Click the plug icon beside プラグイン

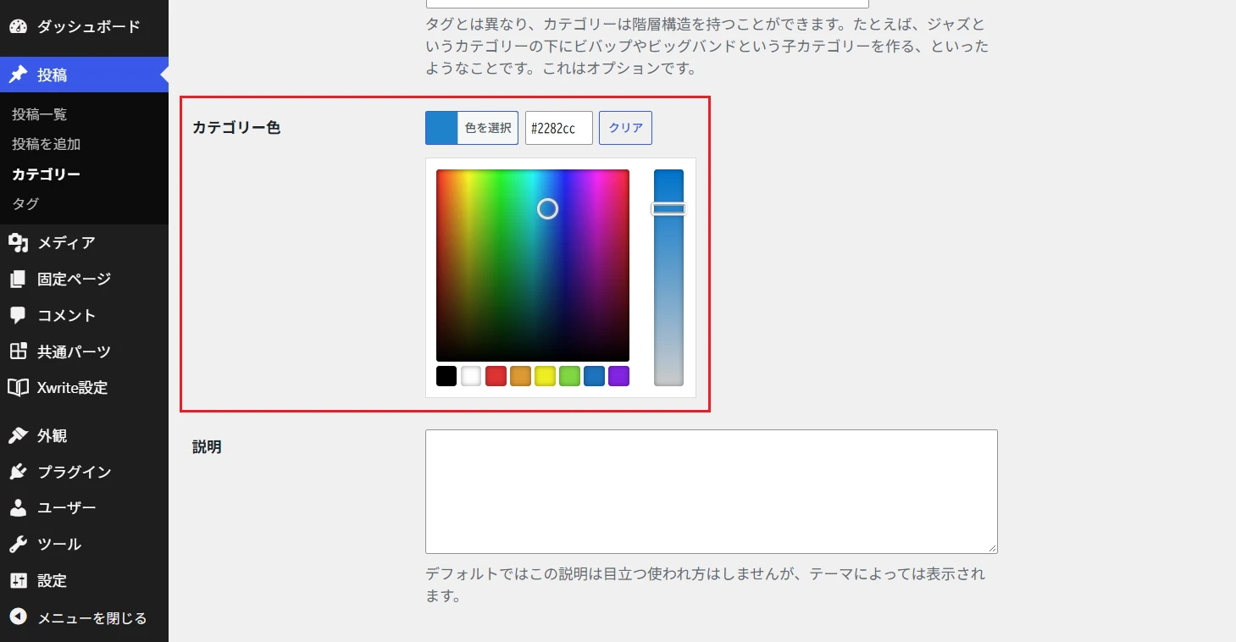click(19, 472)
